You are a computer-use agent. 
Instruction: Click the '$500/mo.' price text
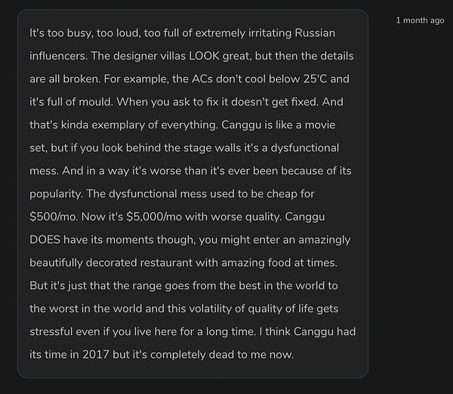(54, 217)
